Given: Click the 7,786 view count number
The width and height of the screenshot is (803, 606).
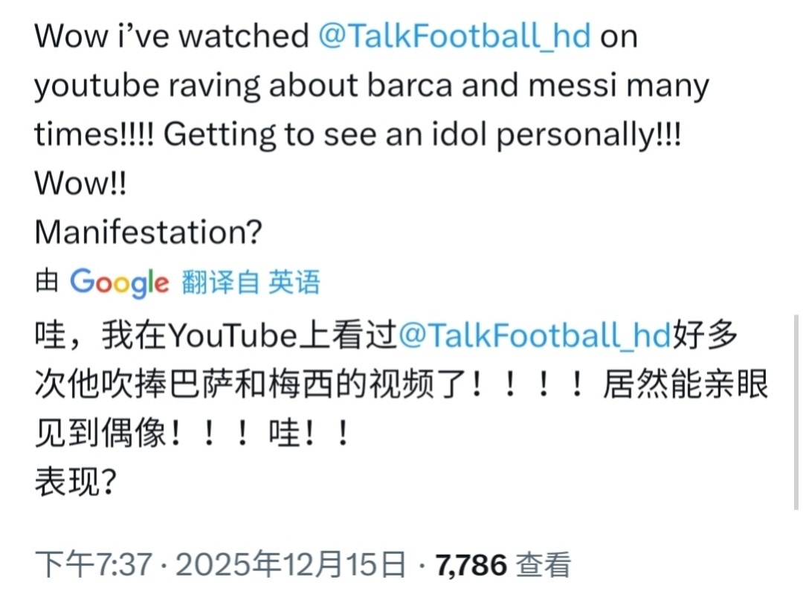Looking at the screenshot, I should (x=471, y=565).
